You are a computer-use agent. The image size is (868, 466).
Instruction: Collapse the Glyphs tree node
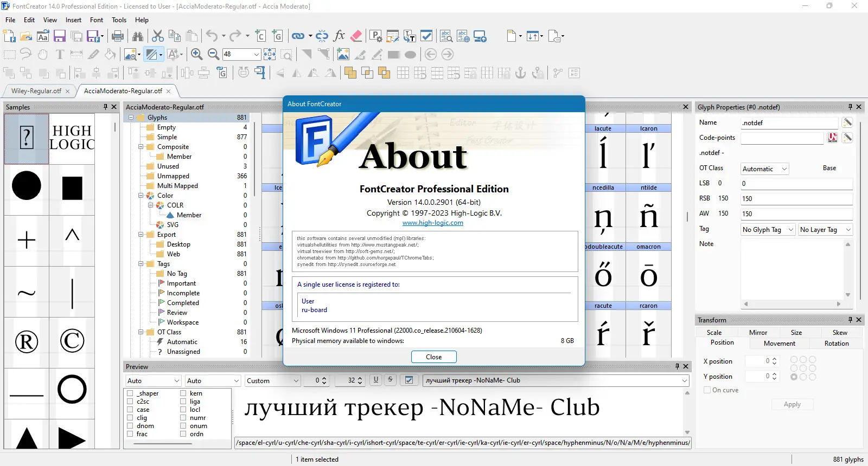tap(131, 118)
